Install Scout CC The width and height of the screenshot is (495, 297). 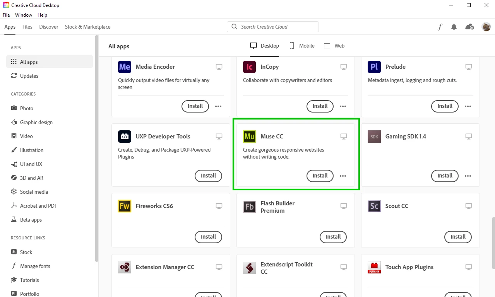tap(458, 237)
